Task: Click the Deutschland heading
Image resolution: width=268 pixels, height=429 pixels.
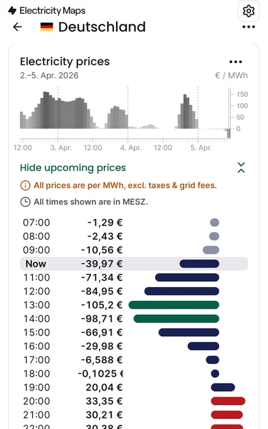Action: (102, 27)
